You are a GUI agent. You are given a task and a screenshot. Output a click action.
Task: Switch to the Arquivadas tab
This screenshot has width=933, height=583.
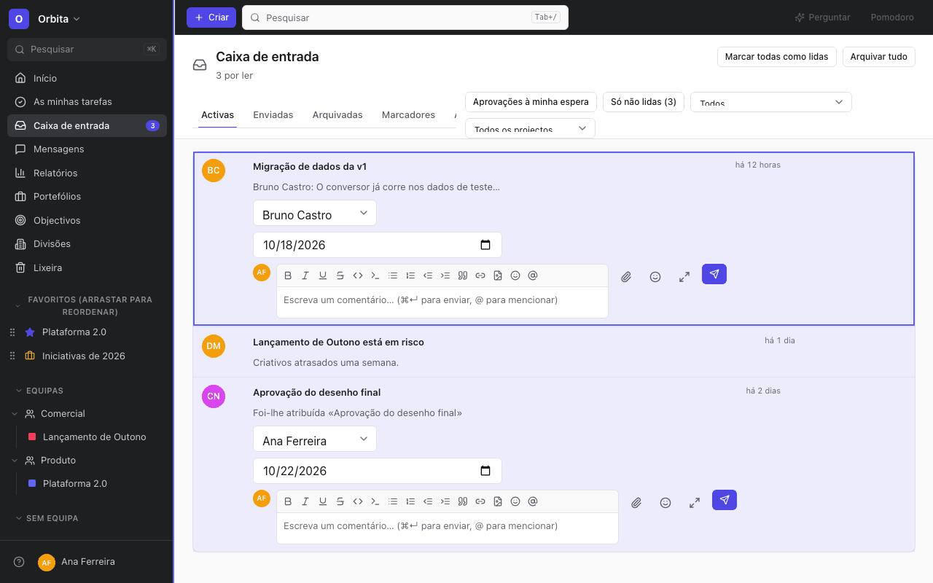click(x=337, y=115)
